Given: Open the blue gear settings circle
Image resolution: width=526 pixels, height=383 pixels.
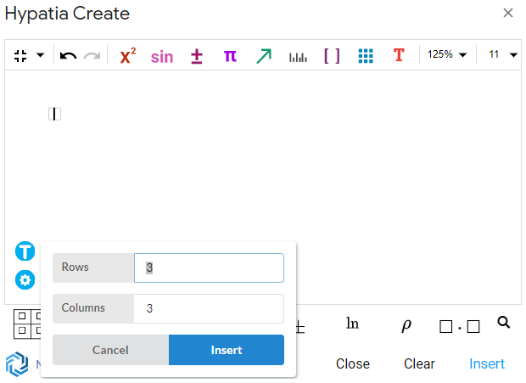Looking at the screenshot, I should [x=25, y=279].
